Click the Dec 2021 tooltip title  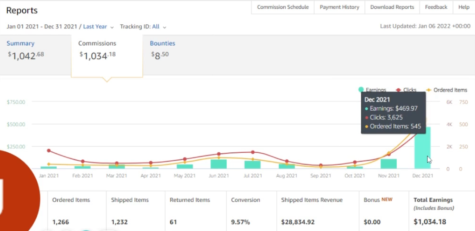coord(377,99)
